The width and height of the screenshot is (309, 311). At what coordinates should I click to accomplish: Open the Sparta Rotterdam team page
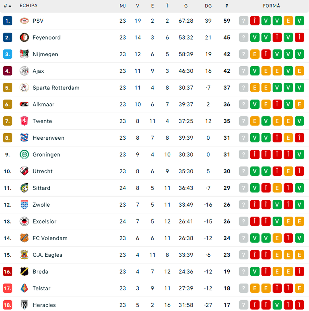[56, 88]
